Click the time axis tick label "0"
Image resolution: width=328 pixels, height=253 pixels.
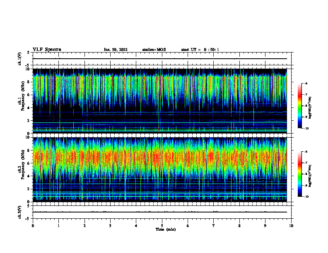point(33,226)
